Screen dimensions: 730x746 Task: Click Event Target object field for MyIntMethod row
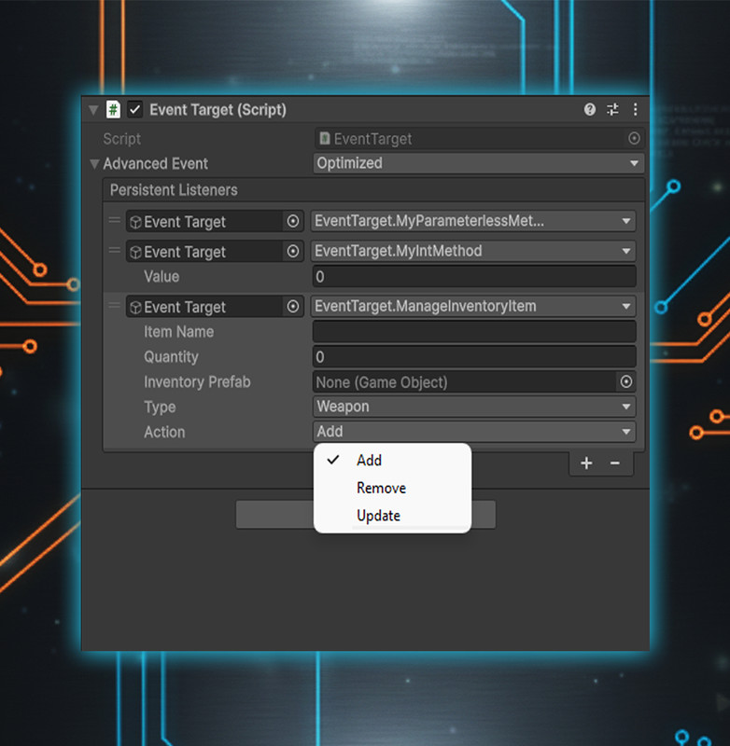pos(215,251)
